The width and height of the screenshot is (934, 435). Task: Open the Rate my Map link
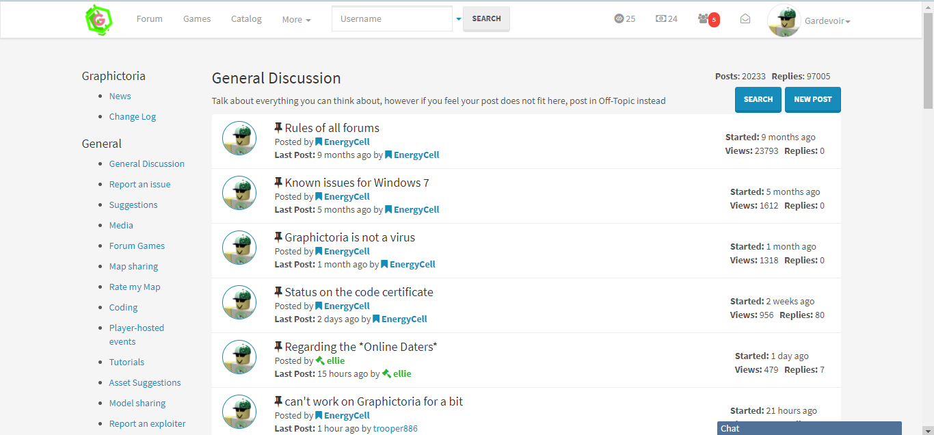pyautogui.click(x=135, y=287)
